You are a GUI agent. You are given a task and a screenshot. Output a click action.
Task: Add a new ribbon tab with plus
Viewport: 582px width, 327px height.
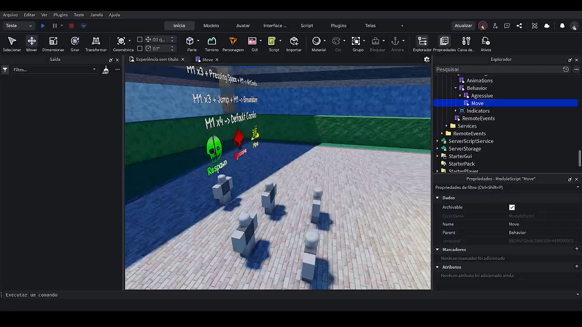[402, 26]
